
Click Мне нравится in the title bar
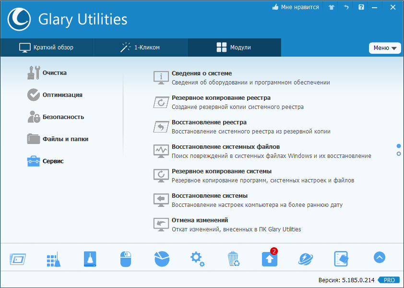[x=296, y=7]
